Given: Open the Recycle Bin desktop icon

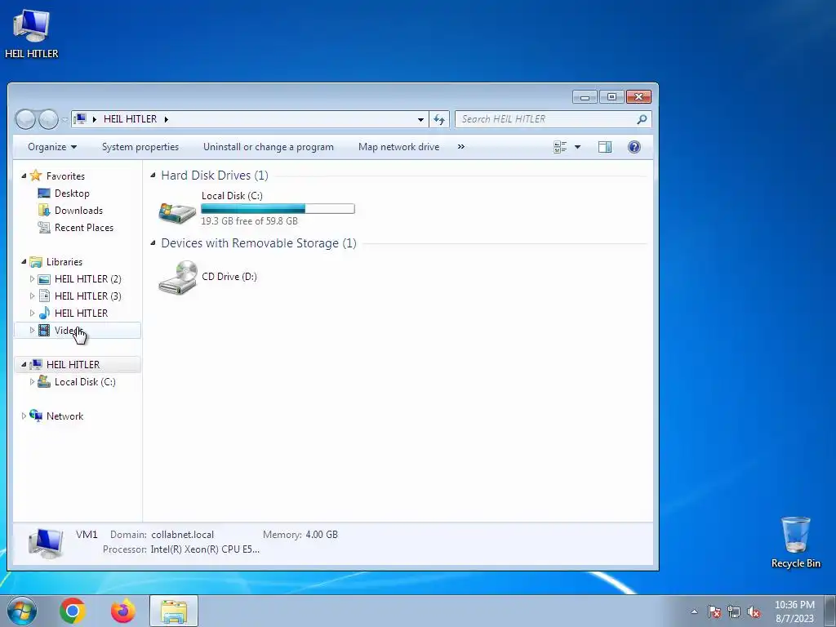Looking at the screenshot, I should coord(795,542).
